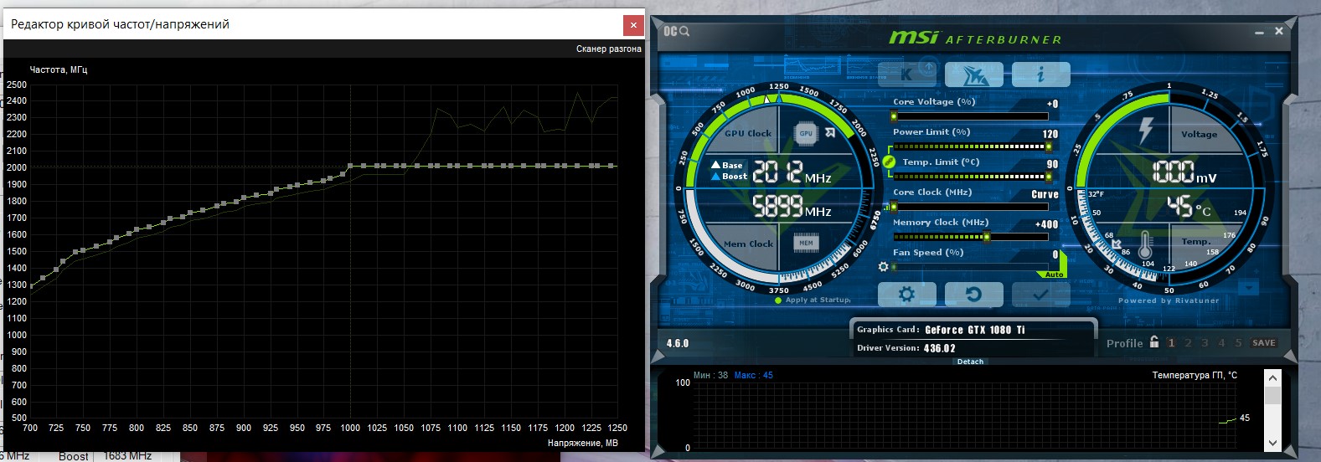This screenshot has height=462, width=1321.
Task: Select profile slot 2
Action: pyautogui.click(x=1188, y=342)
